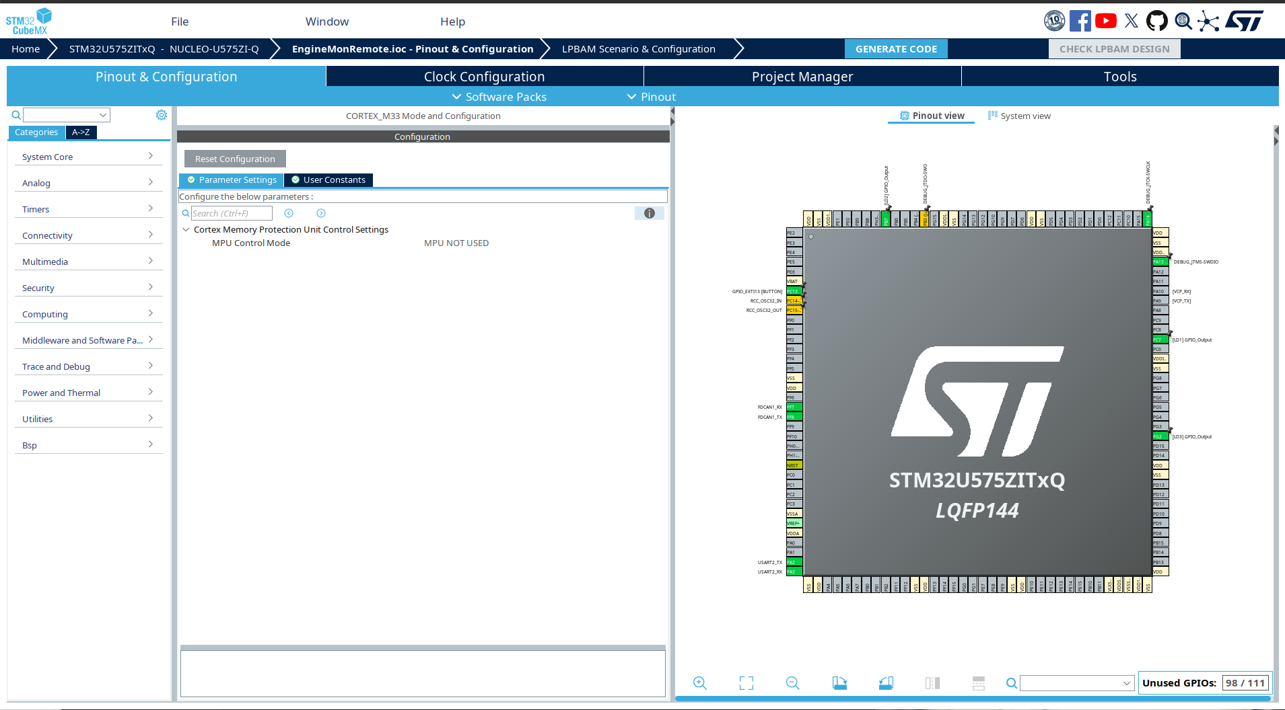
Task: Switch to System view
Action: pyautogui.click(x=1018, y=116)
